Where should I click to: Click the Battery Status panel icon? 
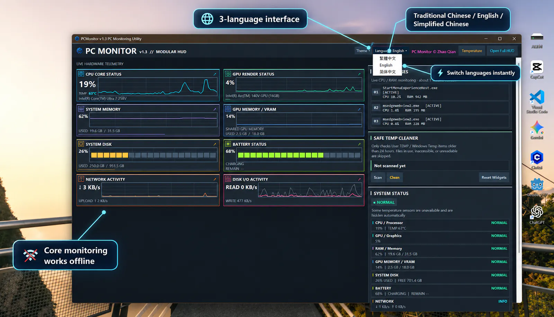[x=228, y=144]
